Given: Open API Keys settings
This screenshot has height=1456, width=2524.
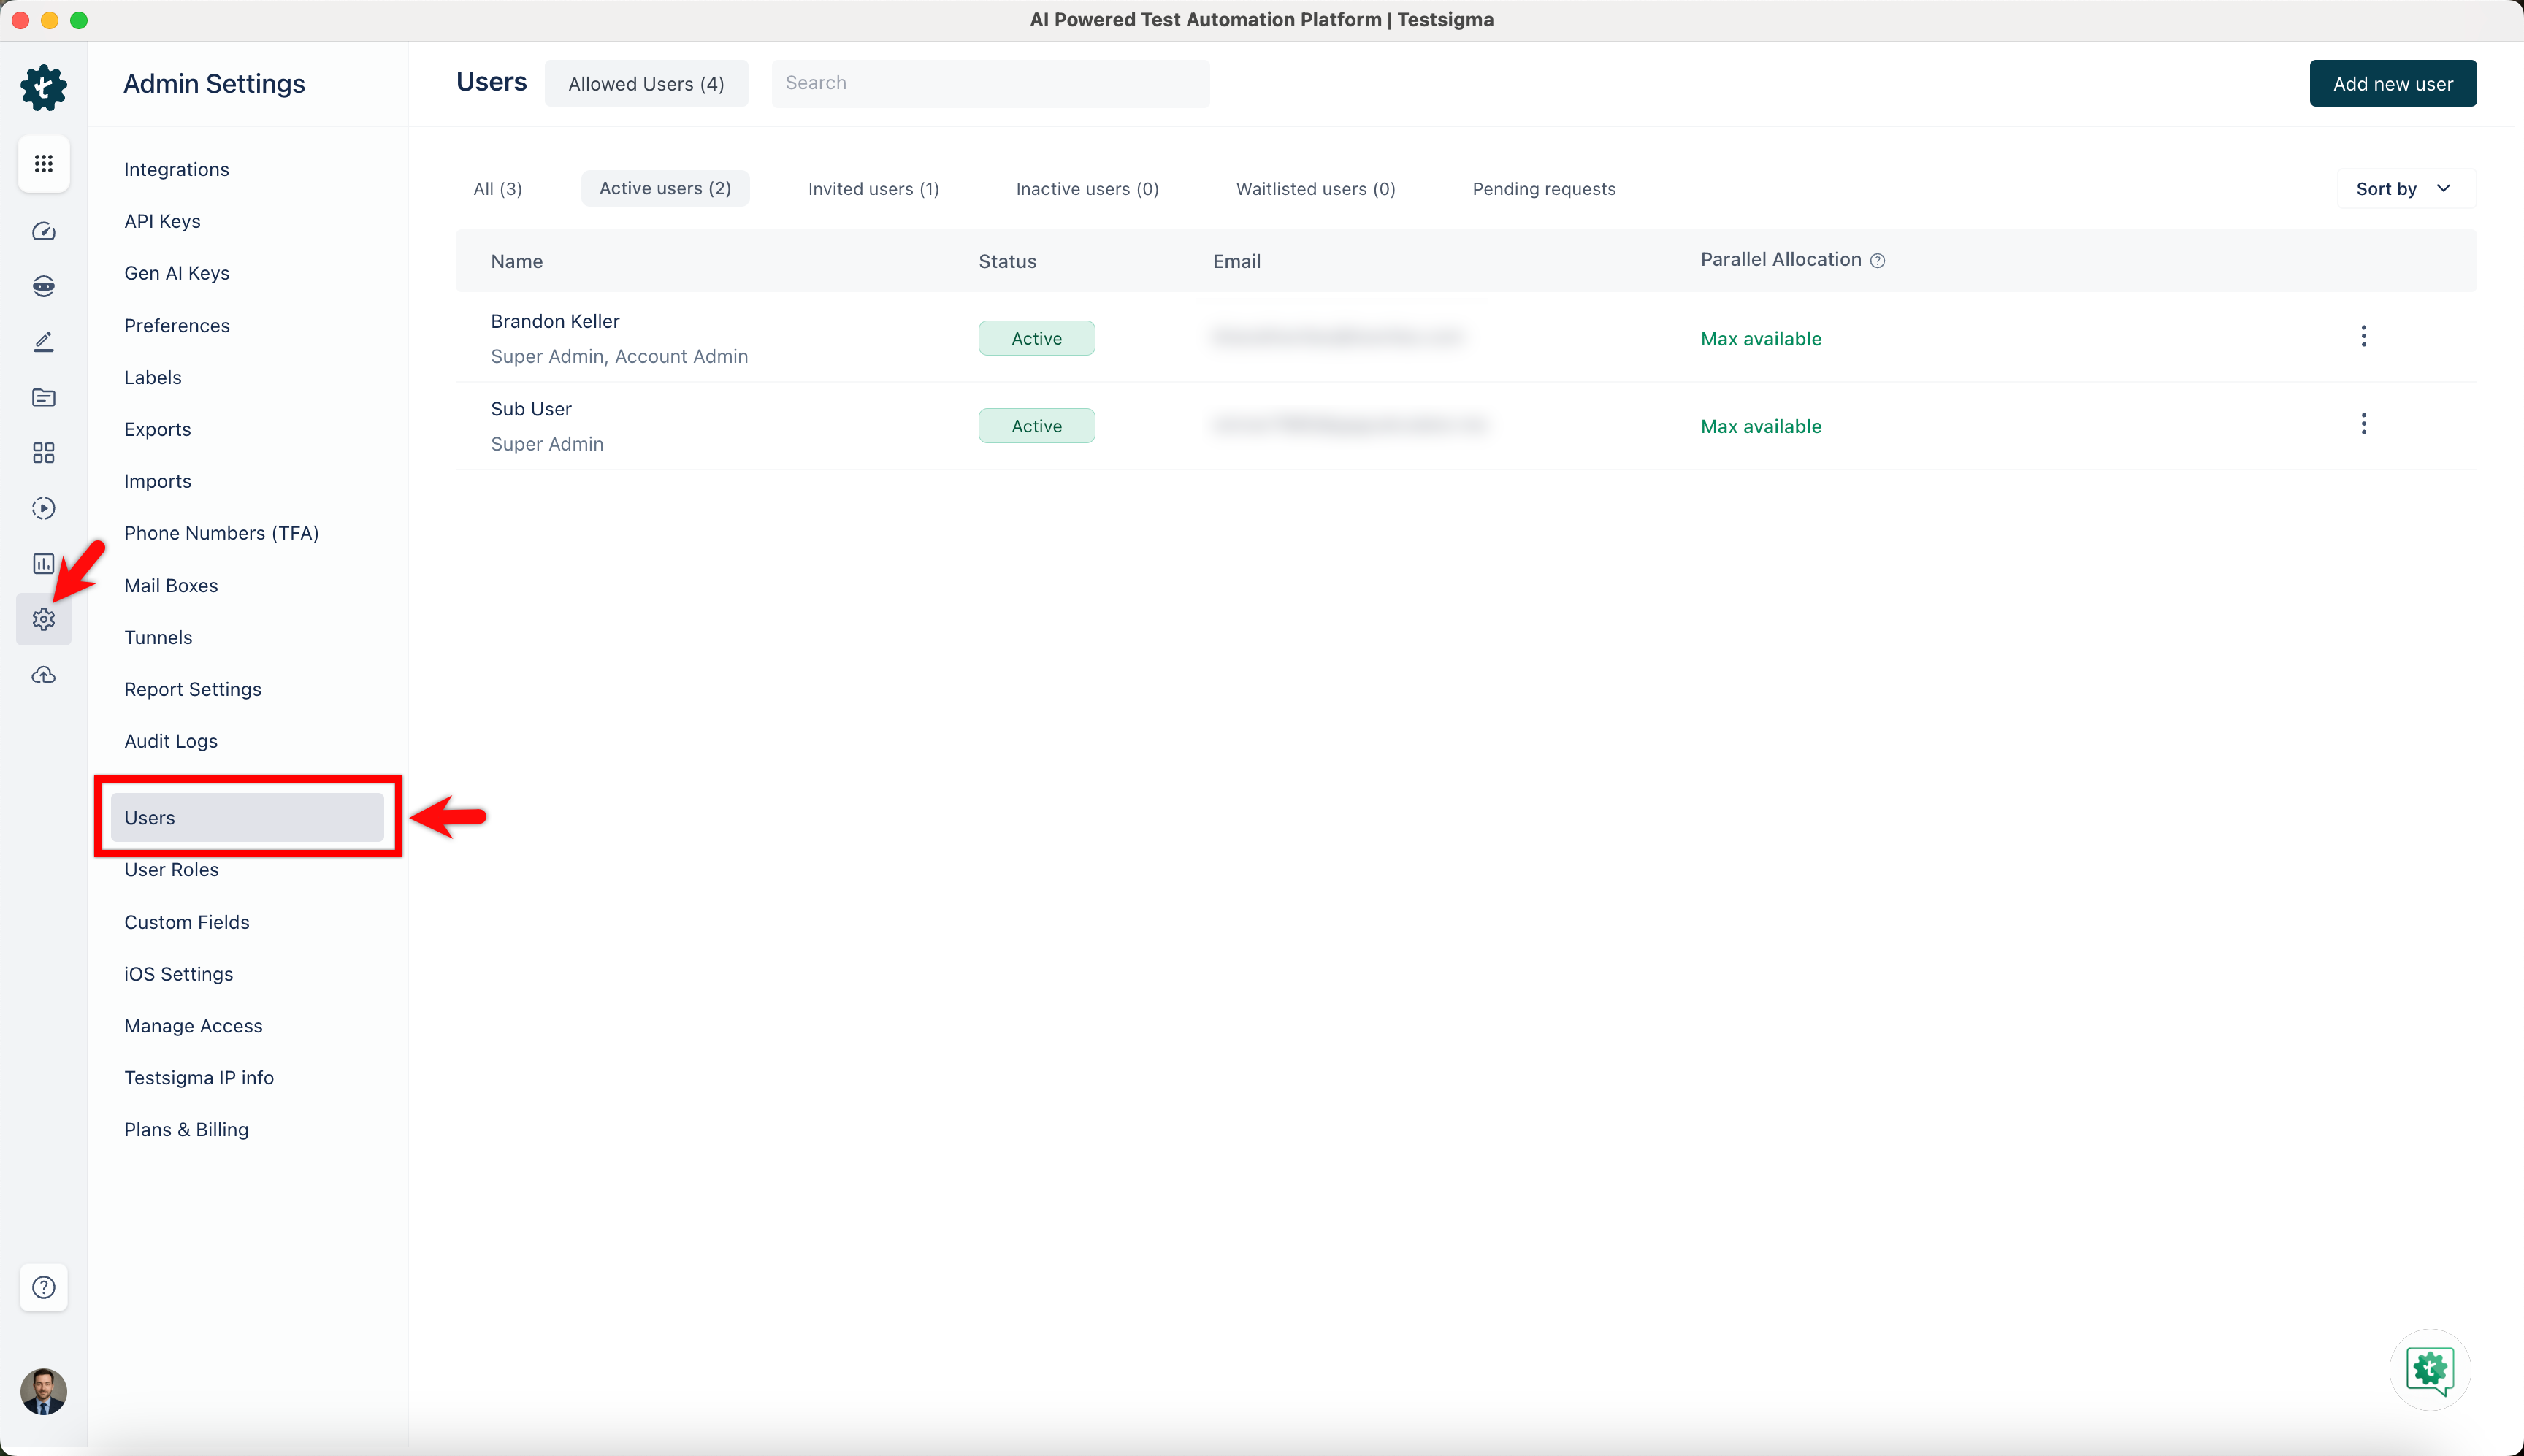Looking at the screenshot, I should pos(162,221).
